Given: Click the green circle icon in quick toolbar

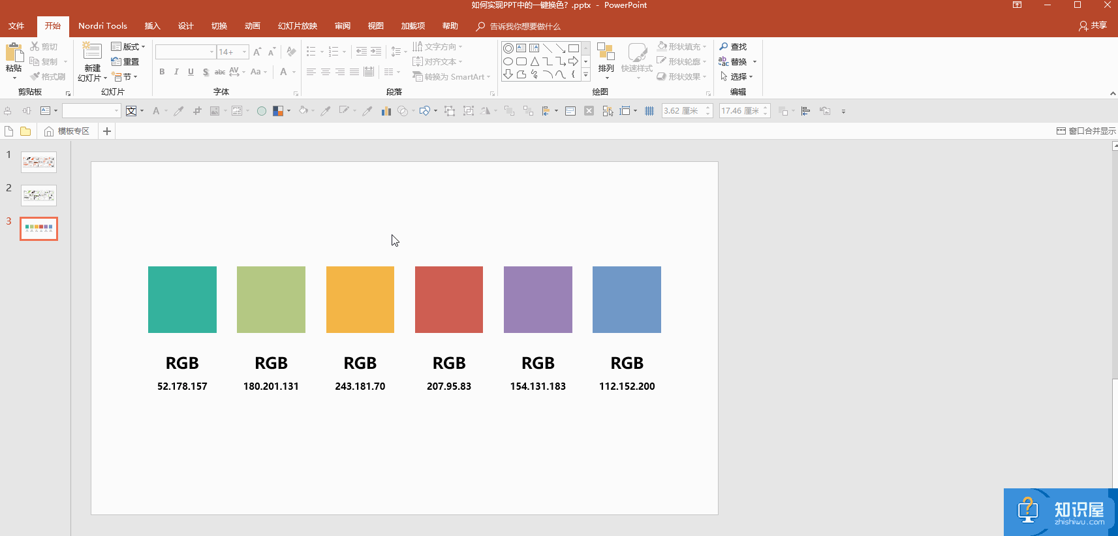Looking at the screenshot, I should 262,111.
